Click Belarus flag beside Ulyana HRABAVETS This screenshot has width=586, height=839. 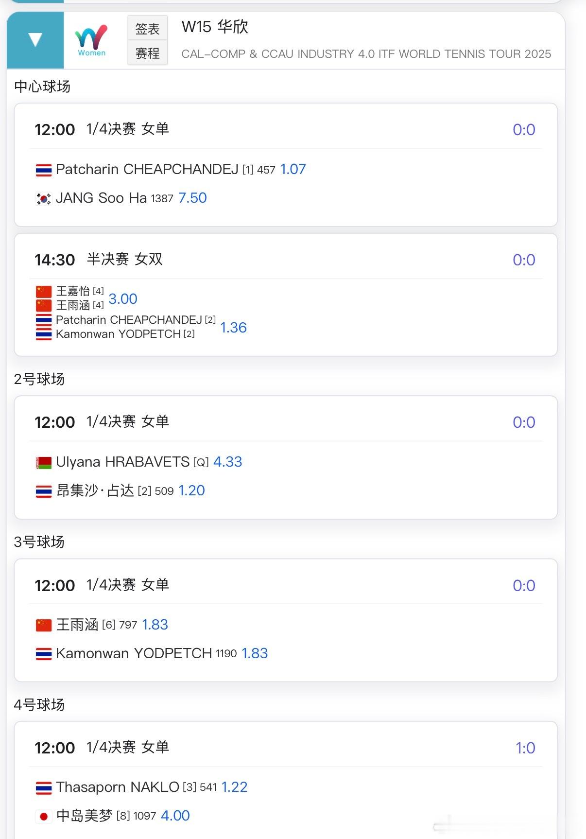point(44,463)
